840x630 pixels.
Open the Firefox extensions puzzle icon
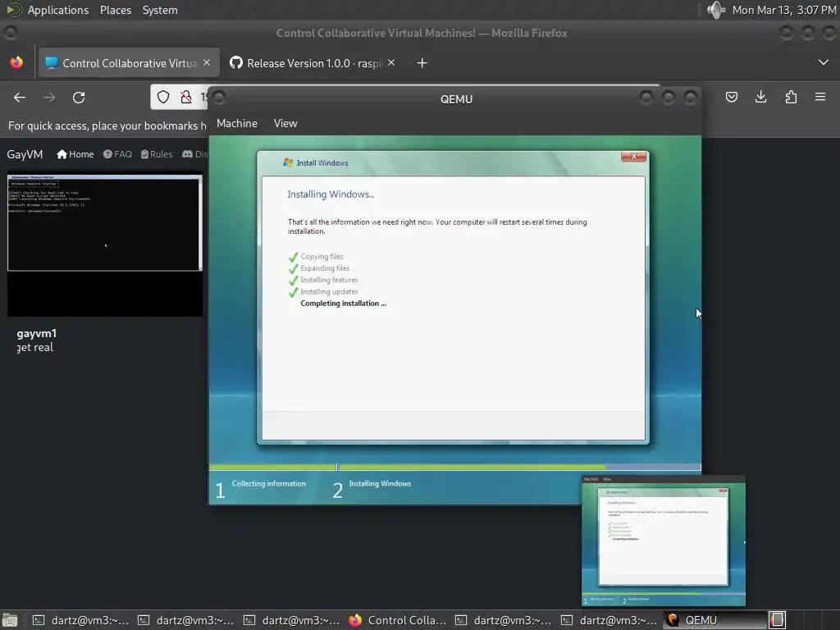pyautogui.click(x=791, y=97)
